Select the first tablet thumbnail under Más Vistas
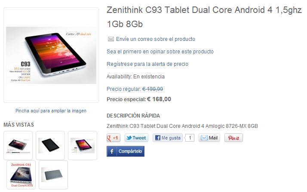The height and width of the screenshot is (192, 307). (18, 146)
